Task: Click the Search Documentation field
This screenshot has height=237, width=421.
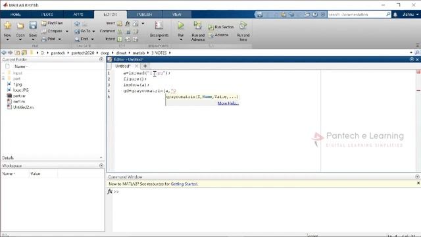Action: click(x=357, y=14)
